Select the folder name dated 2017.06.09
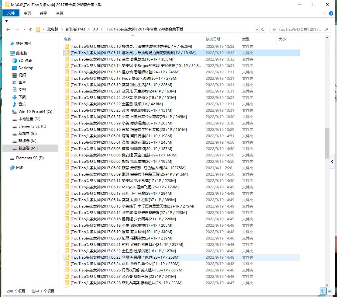Viewport: 337px width, 297px height. pos(129,174)
